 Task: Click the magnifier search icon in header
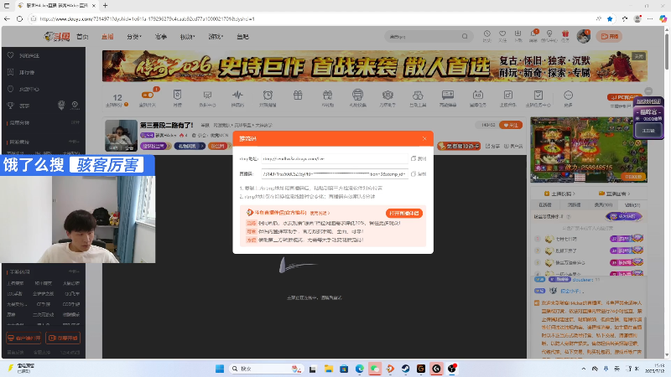pos(465,37)
